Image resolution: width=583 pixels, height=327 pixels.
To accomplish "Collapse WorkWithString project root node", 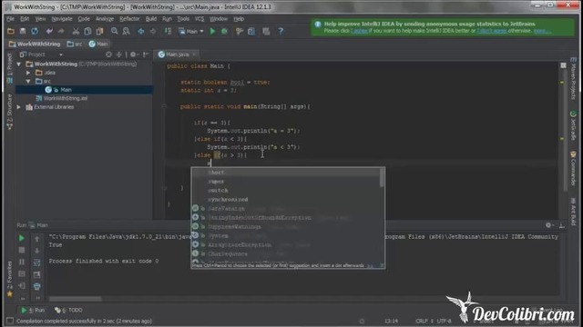I will click(19, 64).
